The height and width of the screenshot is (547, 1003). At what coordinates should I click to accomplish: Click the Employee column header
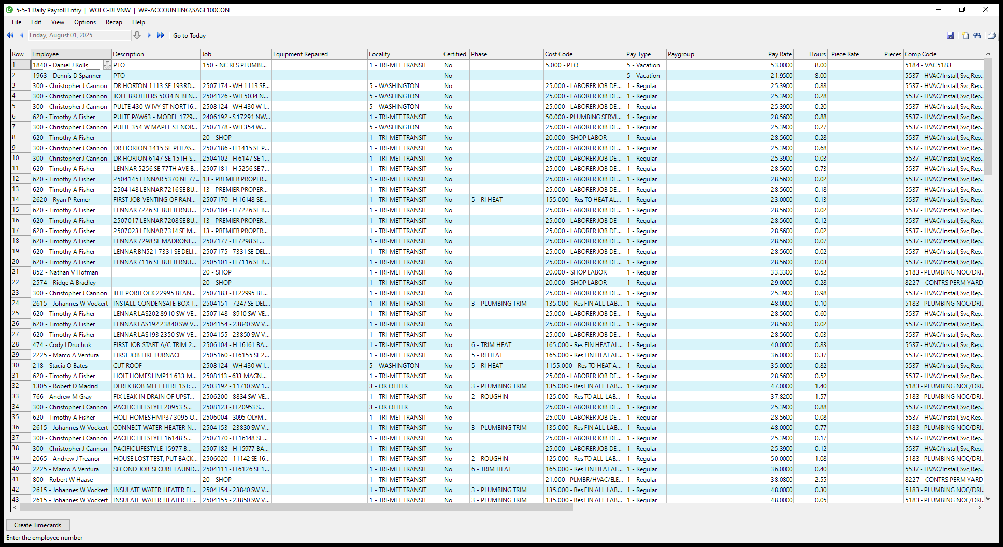(71, 54)
